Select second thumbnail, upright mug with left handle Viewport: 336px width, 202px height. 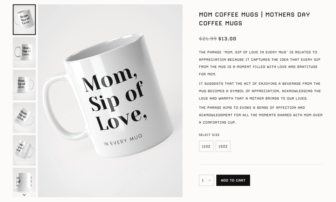click(x=24, y=52)
